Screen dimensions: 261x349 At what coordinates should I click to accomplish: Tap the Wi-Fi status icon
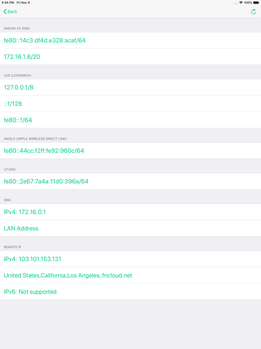241,3
